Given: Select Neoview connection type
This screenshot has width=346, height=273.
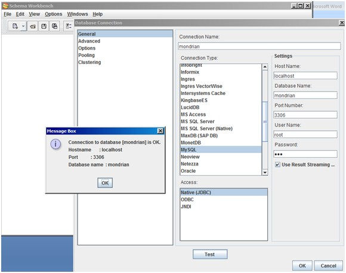Looking at the screenshot, I should click(x=221, y=157).
